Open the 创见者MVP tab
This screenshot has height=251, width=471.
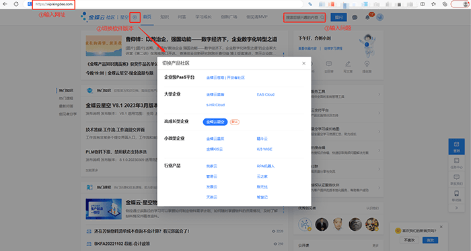pos(257,17)
